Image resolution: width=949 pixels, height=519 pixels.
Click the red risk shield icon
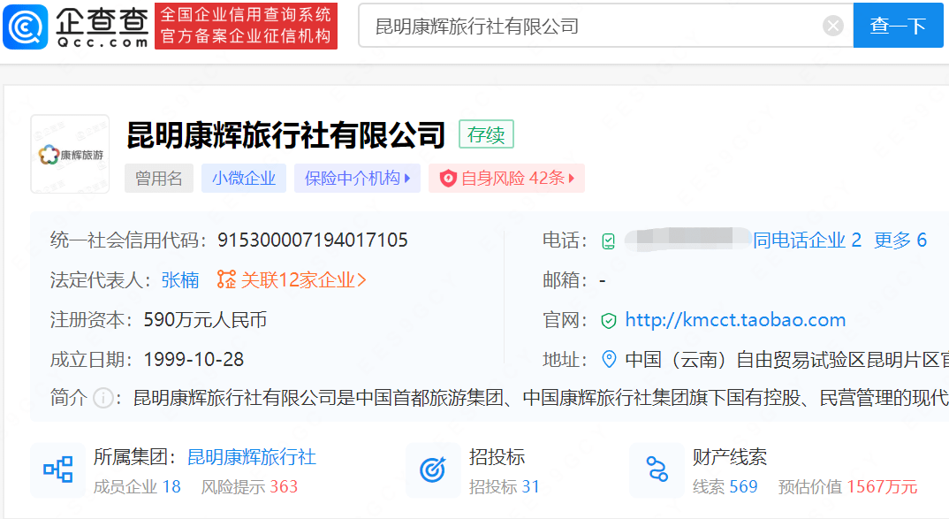(x=447, y=179)
